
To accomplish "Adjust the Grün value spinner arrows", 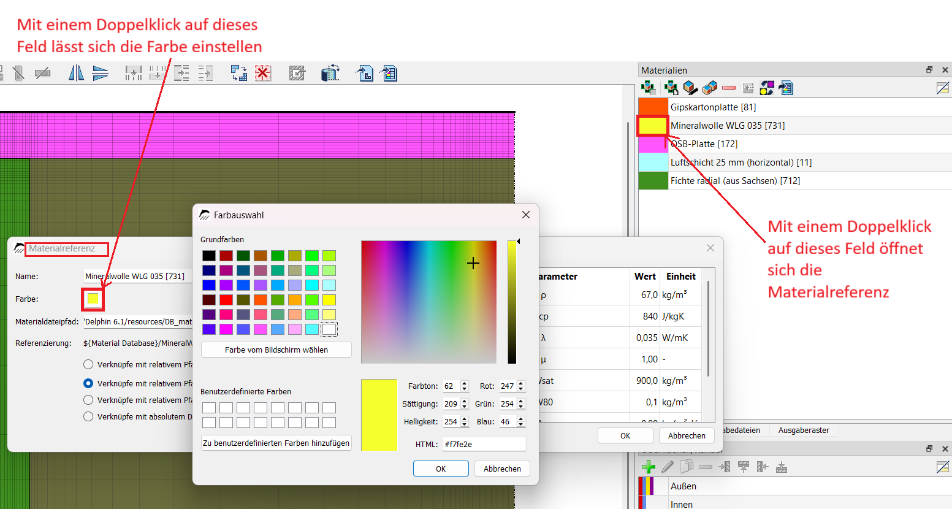I will (x=521, y=404).
